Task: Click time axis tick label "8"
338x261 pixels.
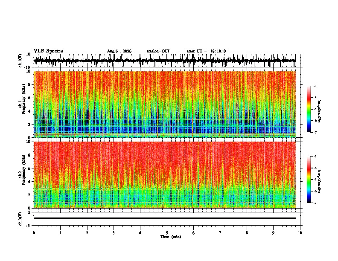Action: (x=247, y=233)
